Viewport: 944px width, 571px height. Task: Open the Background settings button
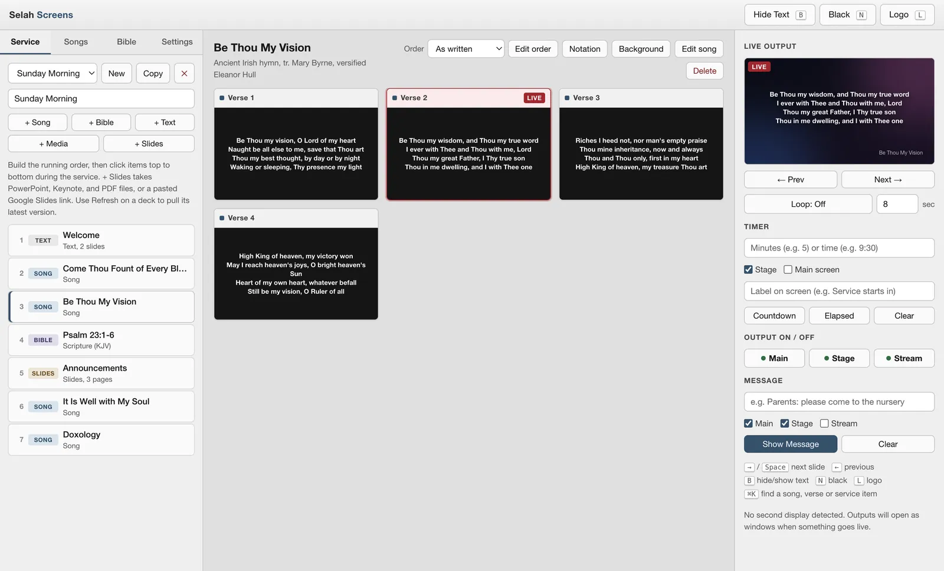(x=641, y=49)
